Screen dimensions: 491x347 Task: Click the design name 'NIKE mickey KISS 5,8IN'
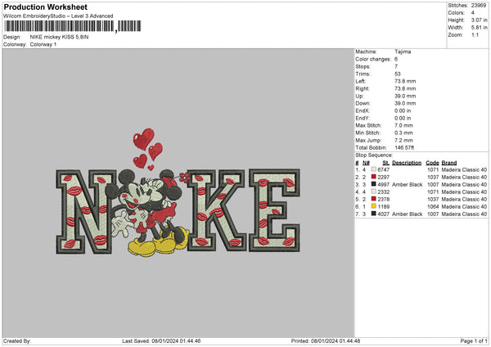pos(59,37)
